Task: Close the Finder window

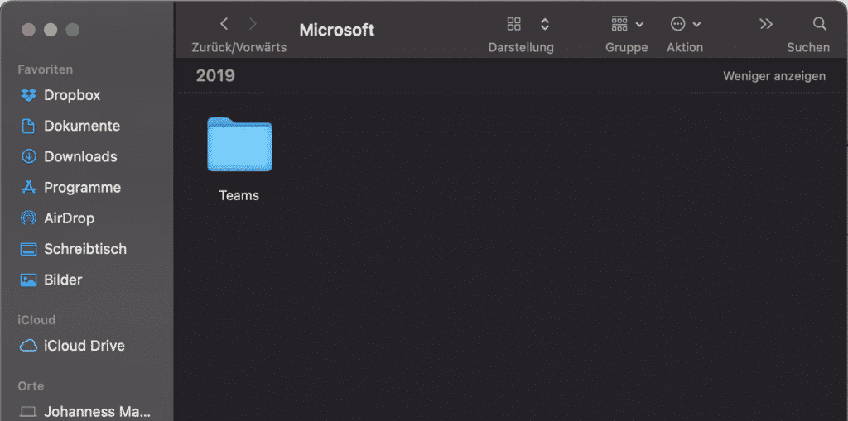Action: coord(29,30)
